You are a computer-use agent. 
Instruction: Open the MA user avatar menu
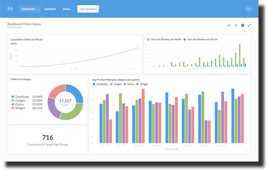[248, 9]
